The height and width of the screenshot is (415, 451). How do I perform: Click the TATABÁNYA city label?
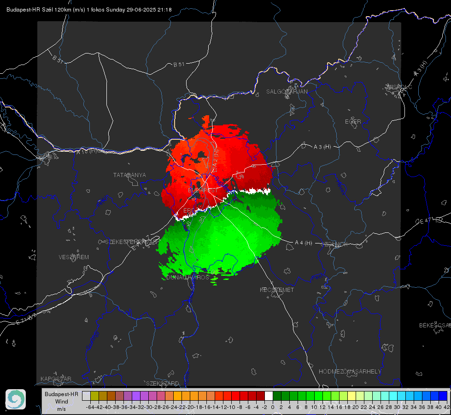click(x=129, y=175)
